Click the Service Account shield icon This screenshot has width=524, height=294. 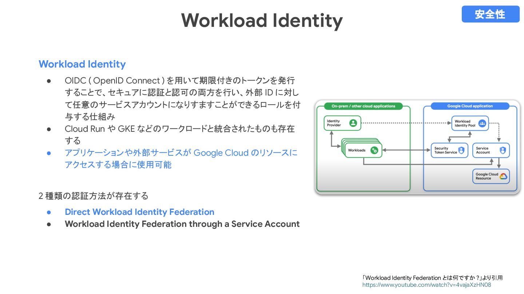503,150
